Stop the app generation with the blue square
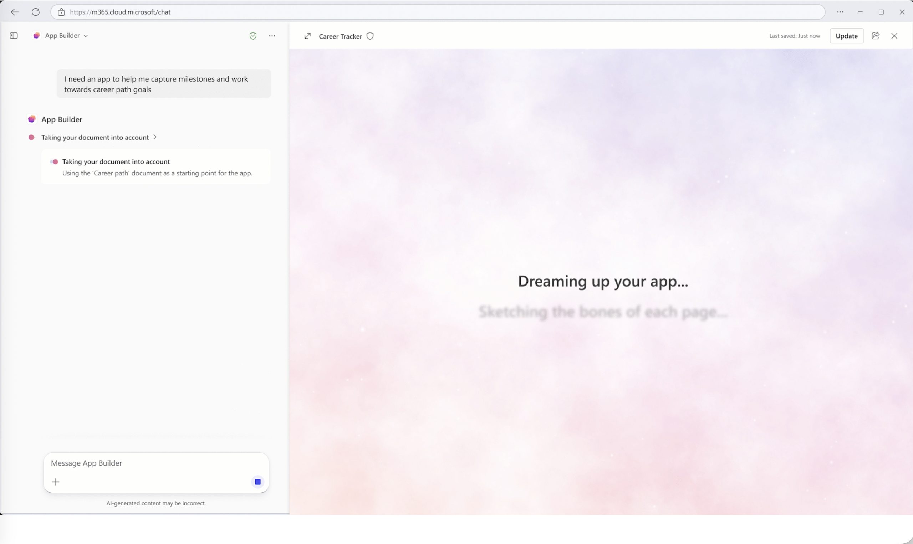The height and width of the screenshot is (544, 913). coord(257,481)
